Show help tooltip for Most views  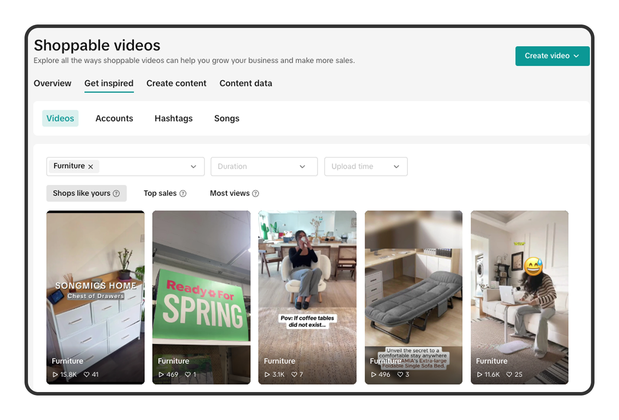pos(255,193)
